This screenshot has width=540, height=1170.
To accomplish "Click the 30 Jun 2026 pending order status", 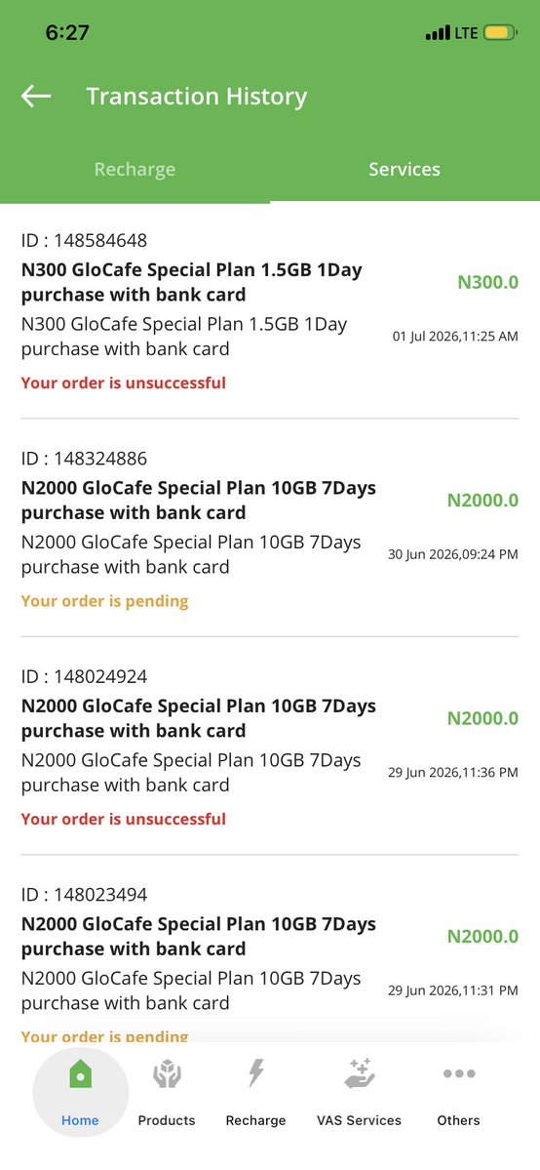I will click(104, 601).
